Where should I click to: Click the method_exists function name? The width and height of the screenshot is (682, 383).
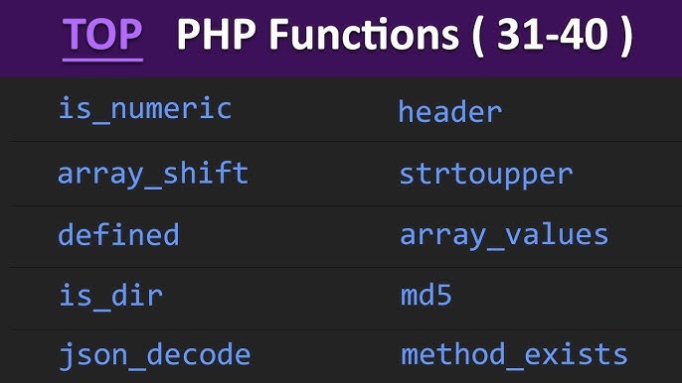pos(514,355)
